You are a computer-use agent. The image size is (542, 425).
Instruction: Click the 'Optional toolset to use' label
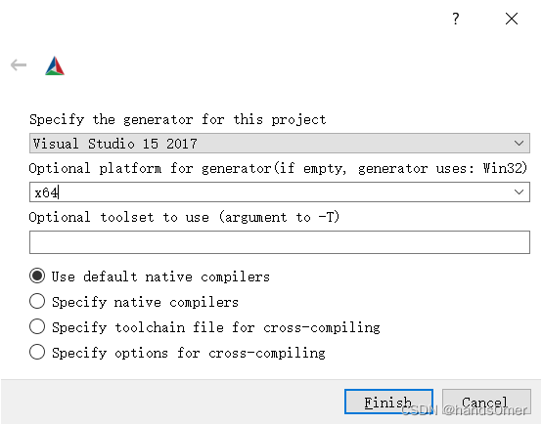click(184, 217)
